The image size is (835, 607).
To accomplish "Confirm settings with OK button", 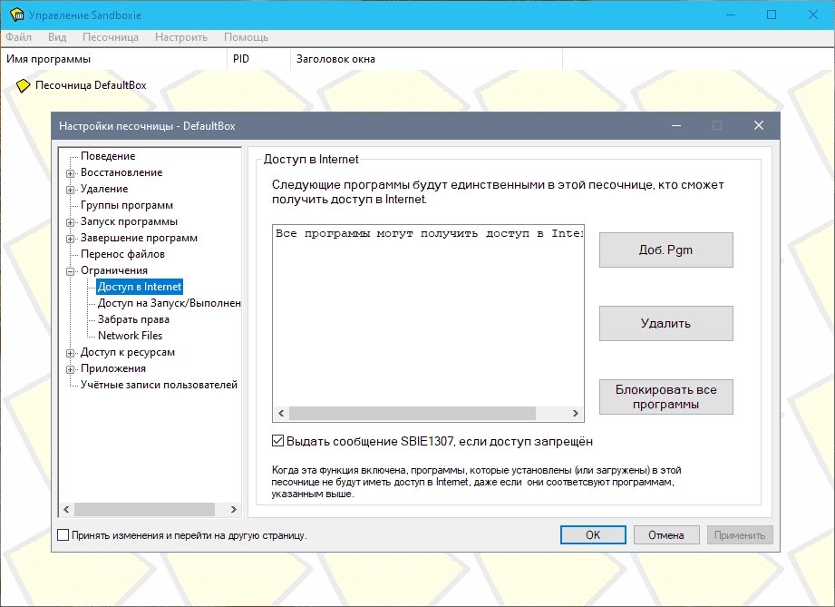I will [593, 535].
